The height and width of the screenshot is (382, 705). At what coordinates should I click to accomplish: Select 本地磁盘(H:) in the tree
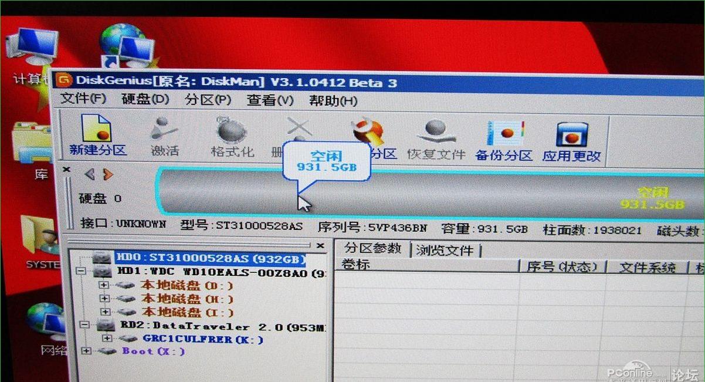[x=188, y=299]
